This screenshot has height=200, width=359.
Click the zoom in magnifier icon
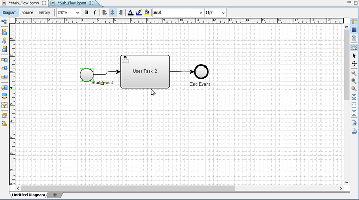coord(354,73)
